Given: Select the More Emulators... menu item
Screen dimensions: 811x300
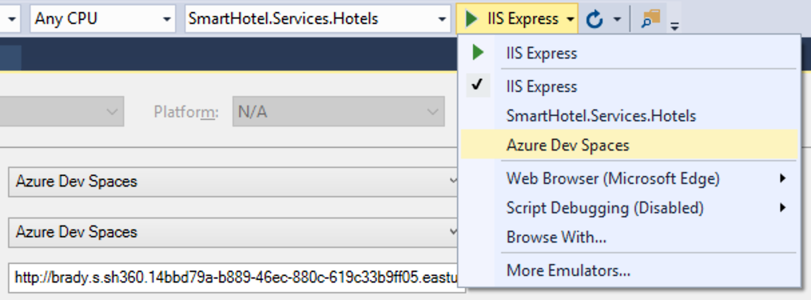Looking at the screenshot, I should pyautogui.click(x=629, y=271).
